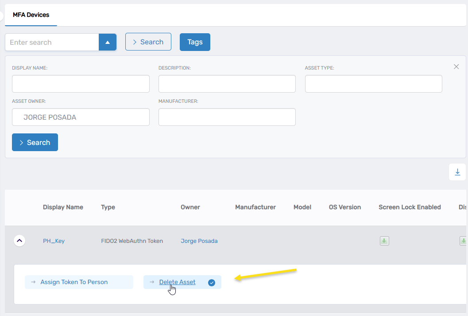Close the advanced search panel
Image resolution: width=468 pixels, height=316 pixels.
[x=456, y=67]
